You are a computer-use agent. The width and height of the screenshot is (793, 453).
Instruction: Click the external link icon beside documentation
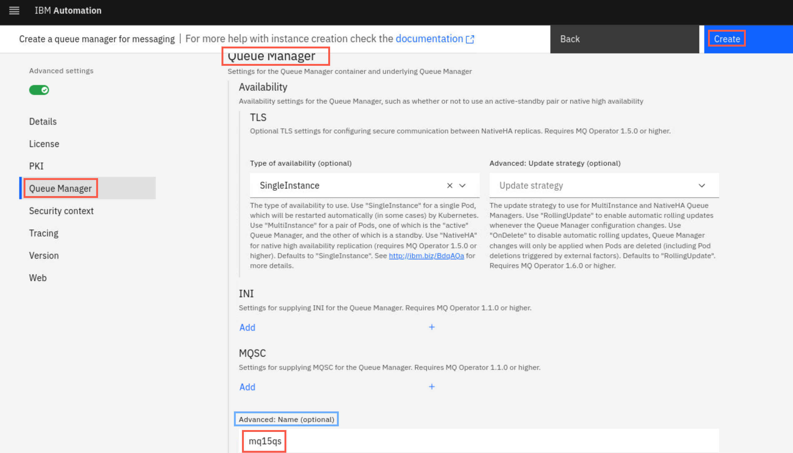pyautogui.click(x=470, y=39)
